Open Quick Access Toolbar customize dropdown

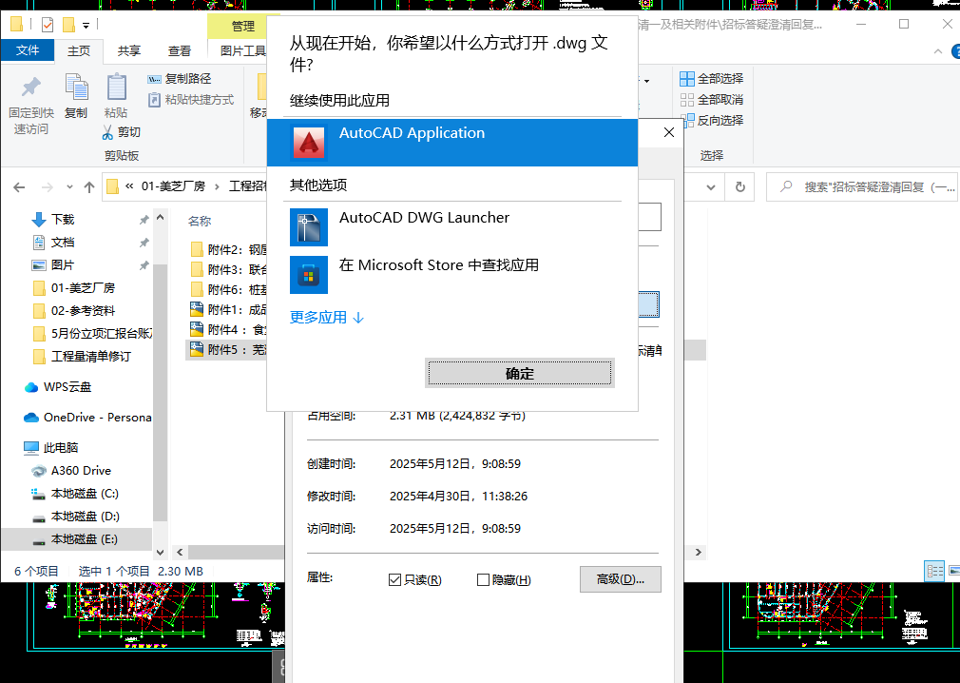(x=86, y=25)
